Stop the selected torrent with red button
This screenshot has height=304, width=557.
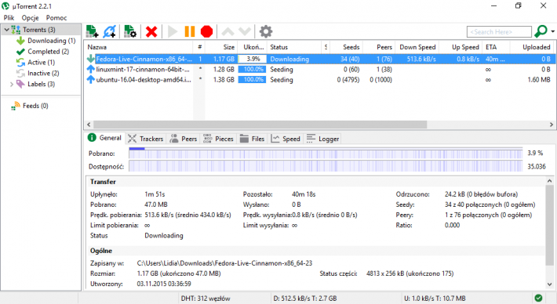pos(207,31)
